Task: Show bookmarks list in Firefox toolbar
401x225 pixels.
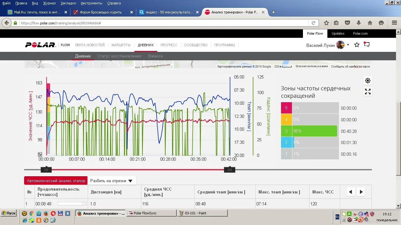Action: 336,23
